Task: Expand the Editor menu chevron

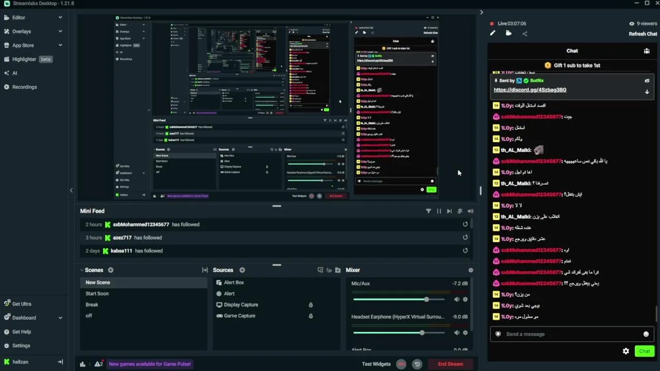Action: [x=60, y=18]
